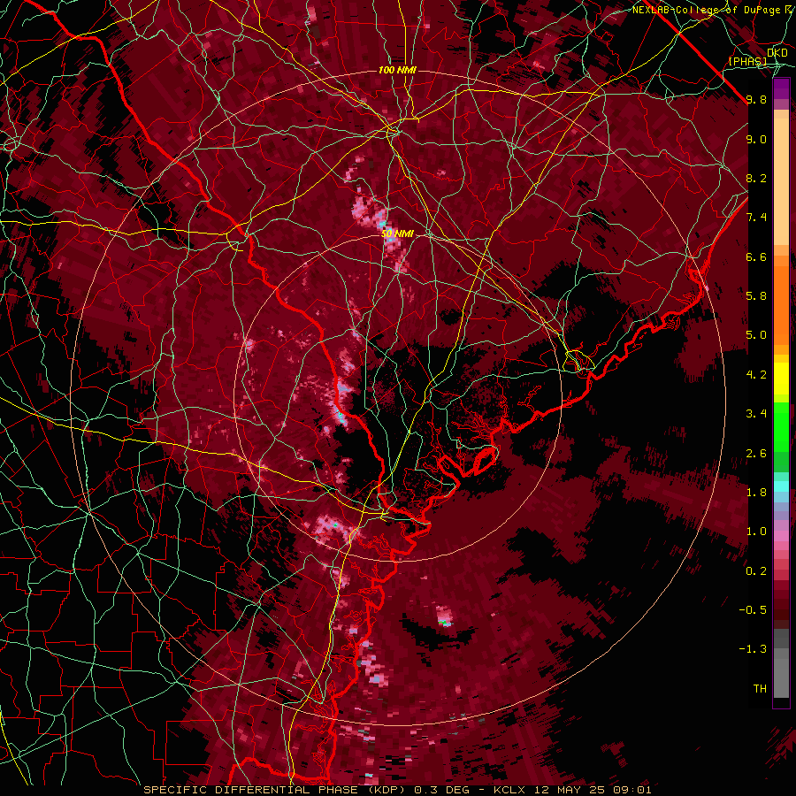This screenshot has height=796, width=796.
Task: Click the 5.8 value on the legend
Action: point(756,296)
